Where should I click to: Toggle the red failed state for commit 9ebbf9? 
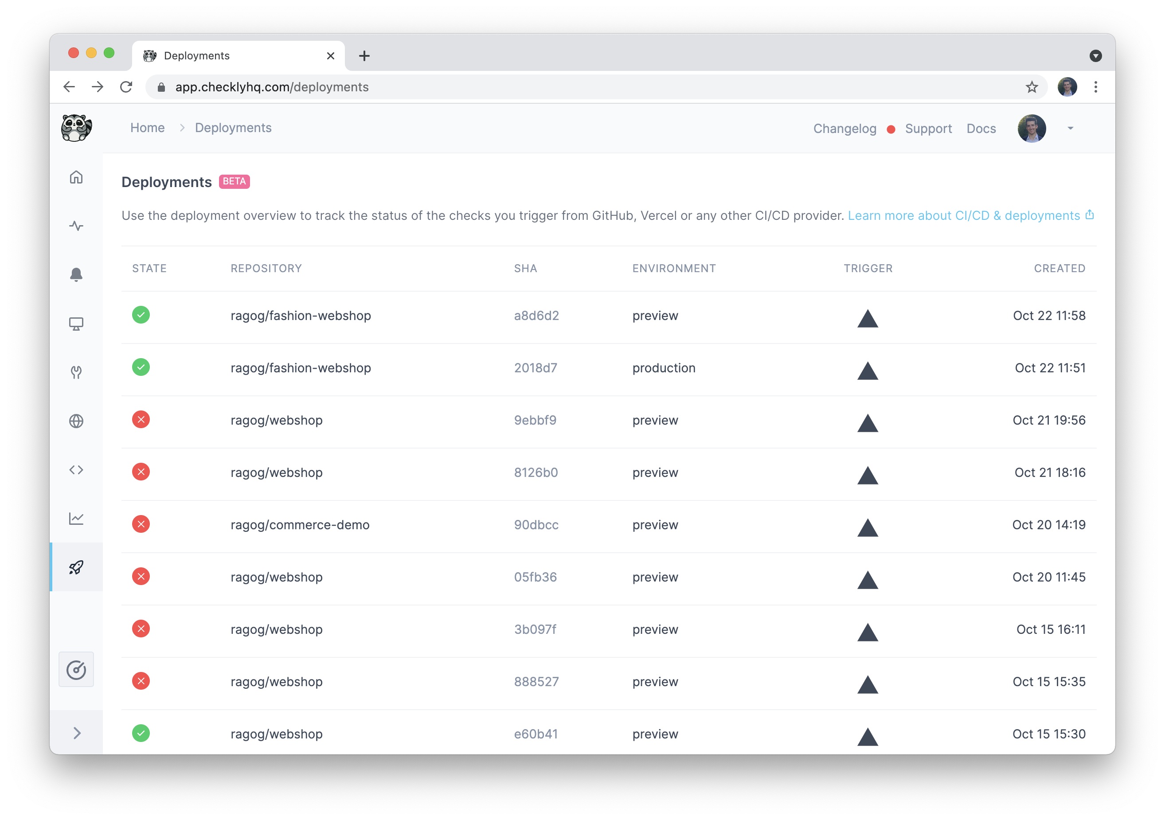tap(141, 420)
